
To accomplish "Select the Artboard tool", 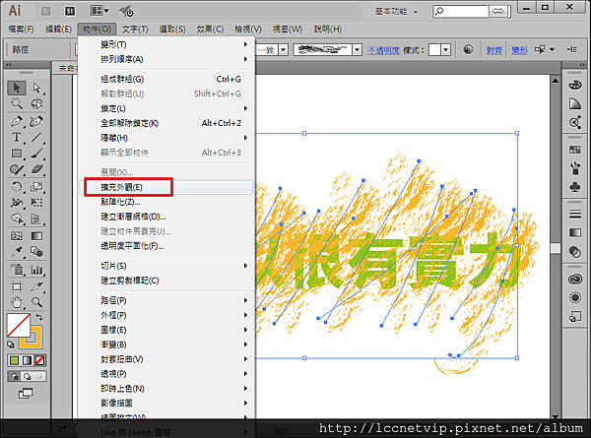I will point(17,287).
